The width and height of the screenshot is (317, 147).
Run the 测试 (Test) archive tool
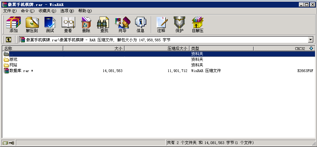tap(50, 25)
